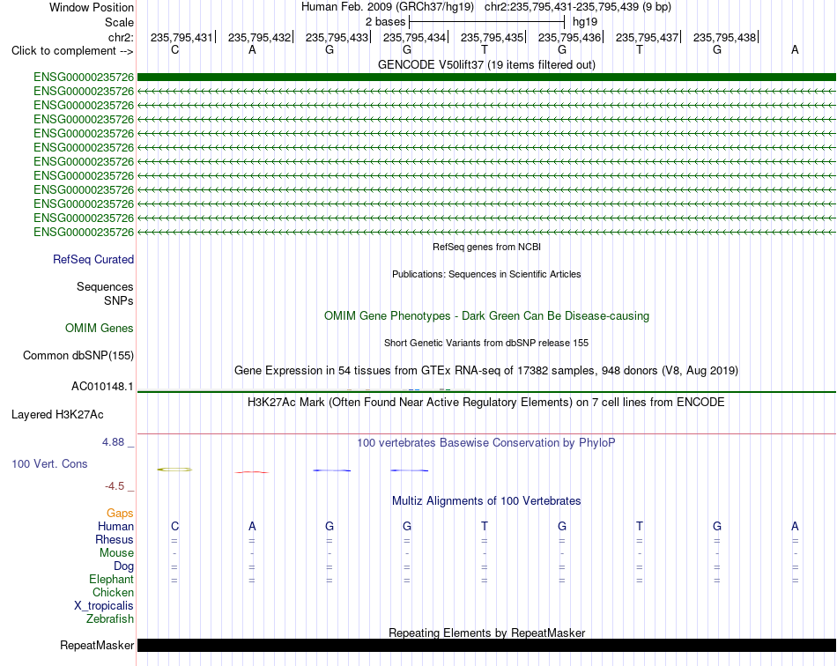837x666 pixels.
Task: Click the AC010148.1 gene label
Action: [x=102, y=387]
